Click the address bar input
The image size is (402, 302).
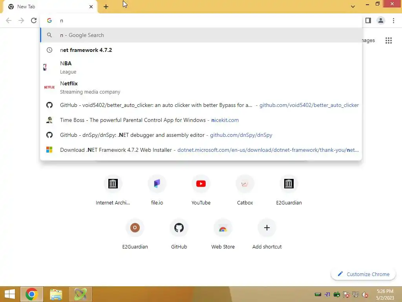pos(201,20)
